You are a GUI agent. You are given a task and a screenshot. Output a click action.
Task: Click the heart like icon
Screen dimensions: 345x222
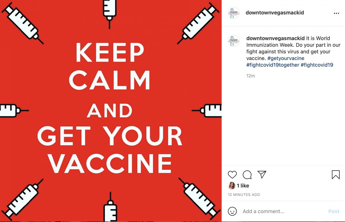232,175
